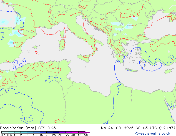Click the '25' legend value

[54, 135]
